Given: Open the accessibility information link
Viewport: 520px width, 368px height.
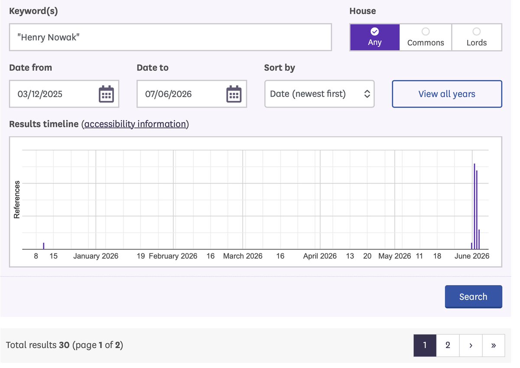Looking at the screenshot, I should 136,124.
